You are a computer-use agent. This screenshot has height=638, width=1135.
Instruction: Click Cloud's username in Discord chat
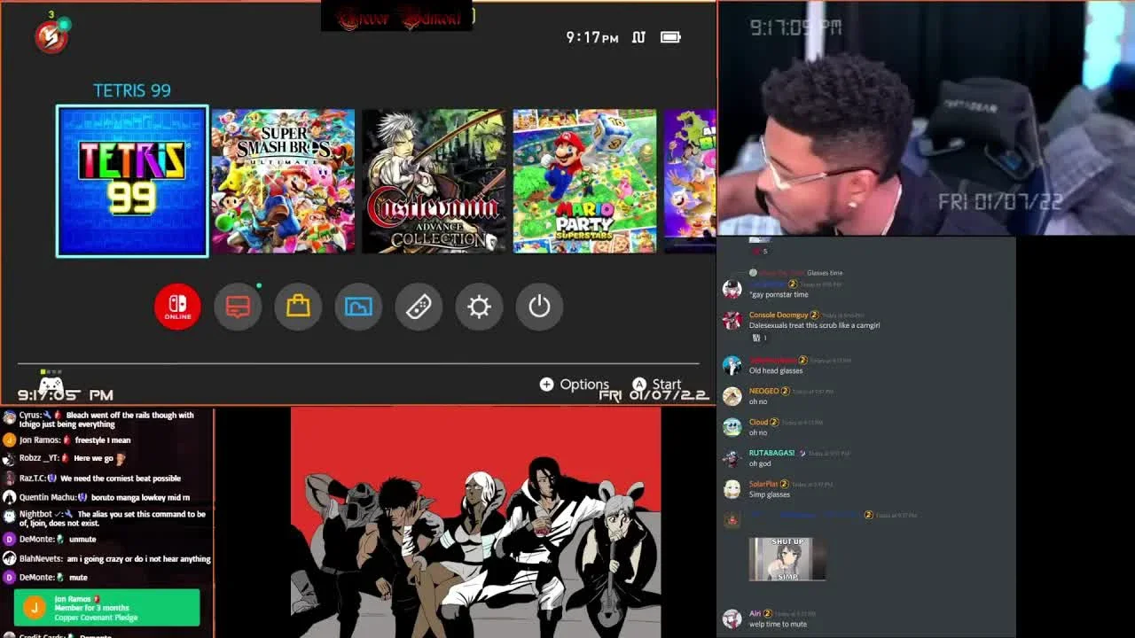(758, 422)
